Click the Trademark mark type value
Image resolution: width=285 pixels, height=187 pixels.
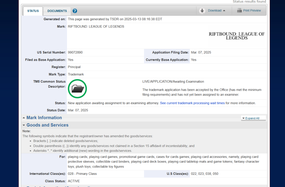pos(76,74)
